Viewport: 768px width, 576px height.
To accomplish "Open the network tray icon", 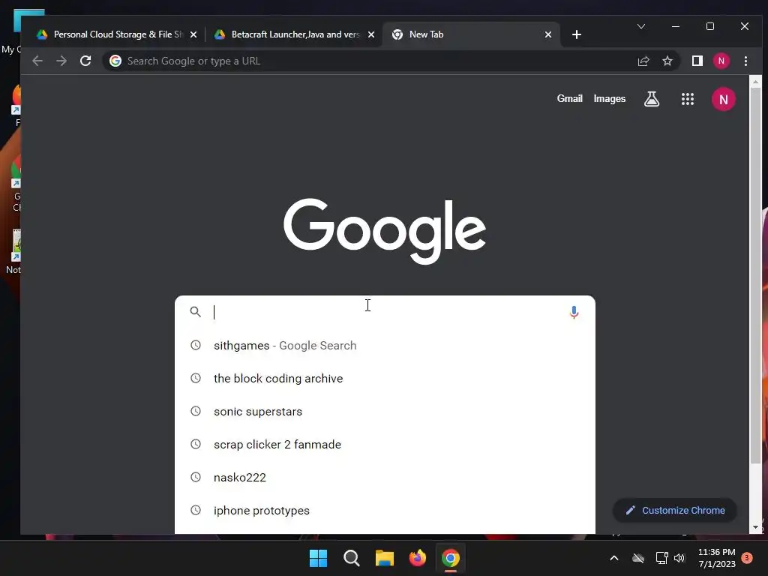I will tap(661, 558).
